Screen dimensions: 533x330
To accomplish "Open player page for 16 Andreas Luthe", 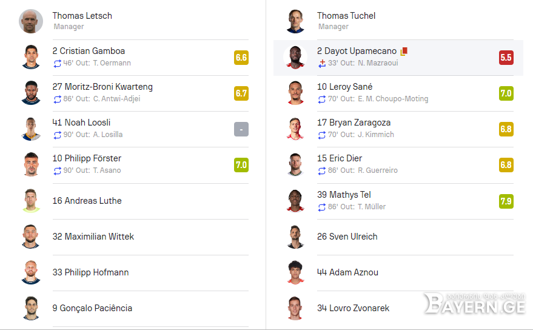I will click(87, 201).
